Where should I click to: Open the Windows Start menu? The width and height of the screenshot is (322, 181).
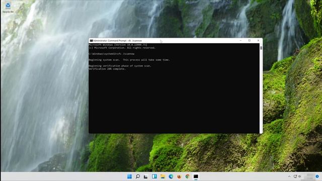(x=129, y=176)
